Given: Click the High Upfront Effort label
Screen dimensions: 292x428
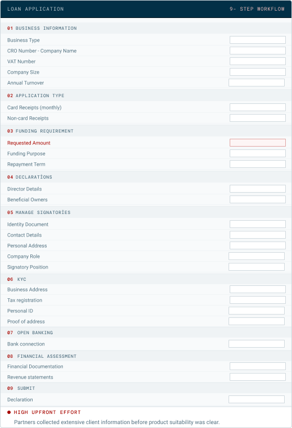Looking at the screenshot, I should (47, 412).
